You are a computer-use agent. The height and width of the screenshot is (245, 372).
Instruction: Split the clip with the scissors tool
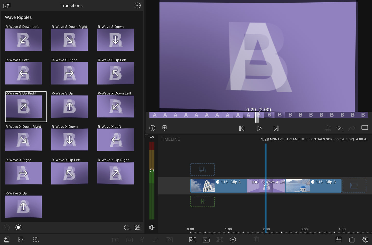click(x=219, y=240)
